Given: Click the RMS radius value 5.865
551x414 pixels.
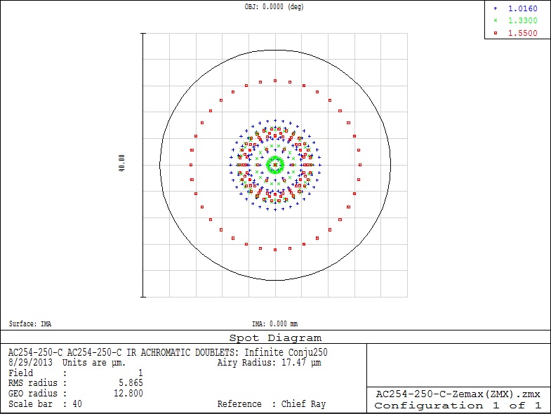Looking at the screenshot, I should [x=131, y=382].
